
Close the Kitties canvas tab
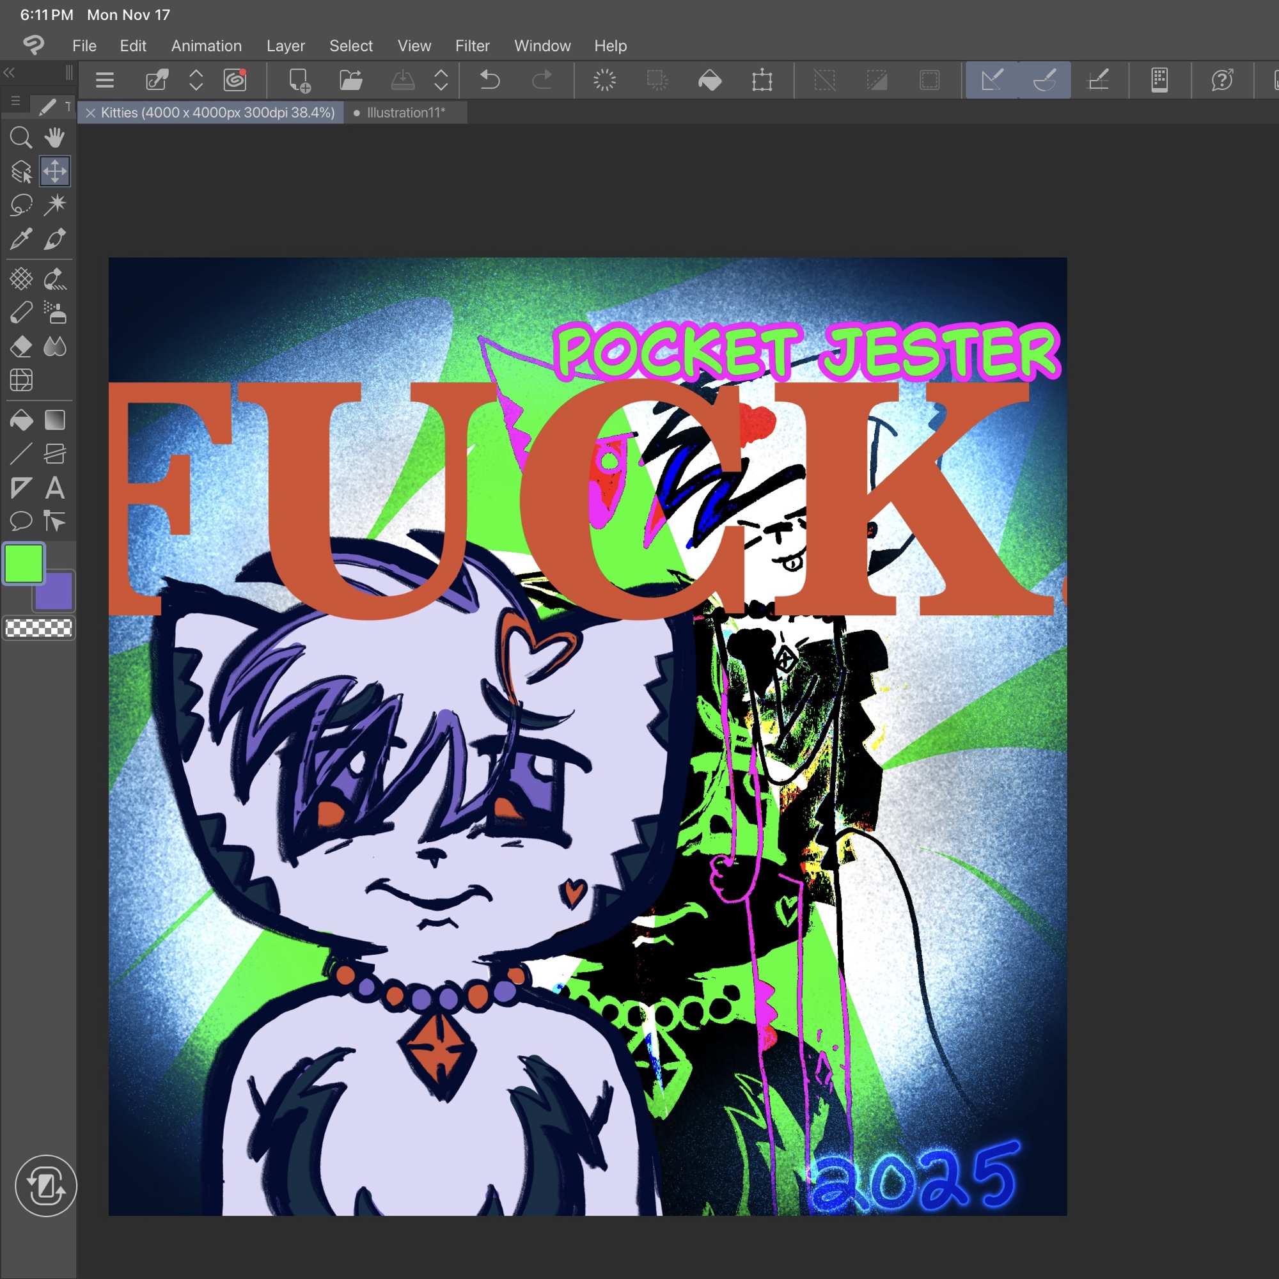point(91,113)
